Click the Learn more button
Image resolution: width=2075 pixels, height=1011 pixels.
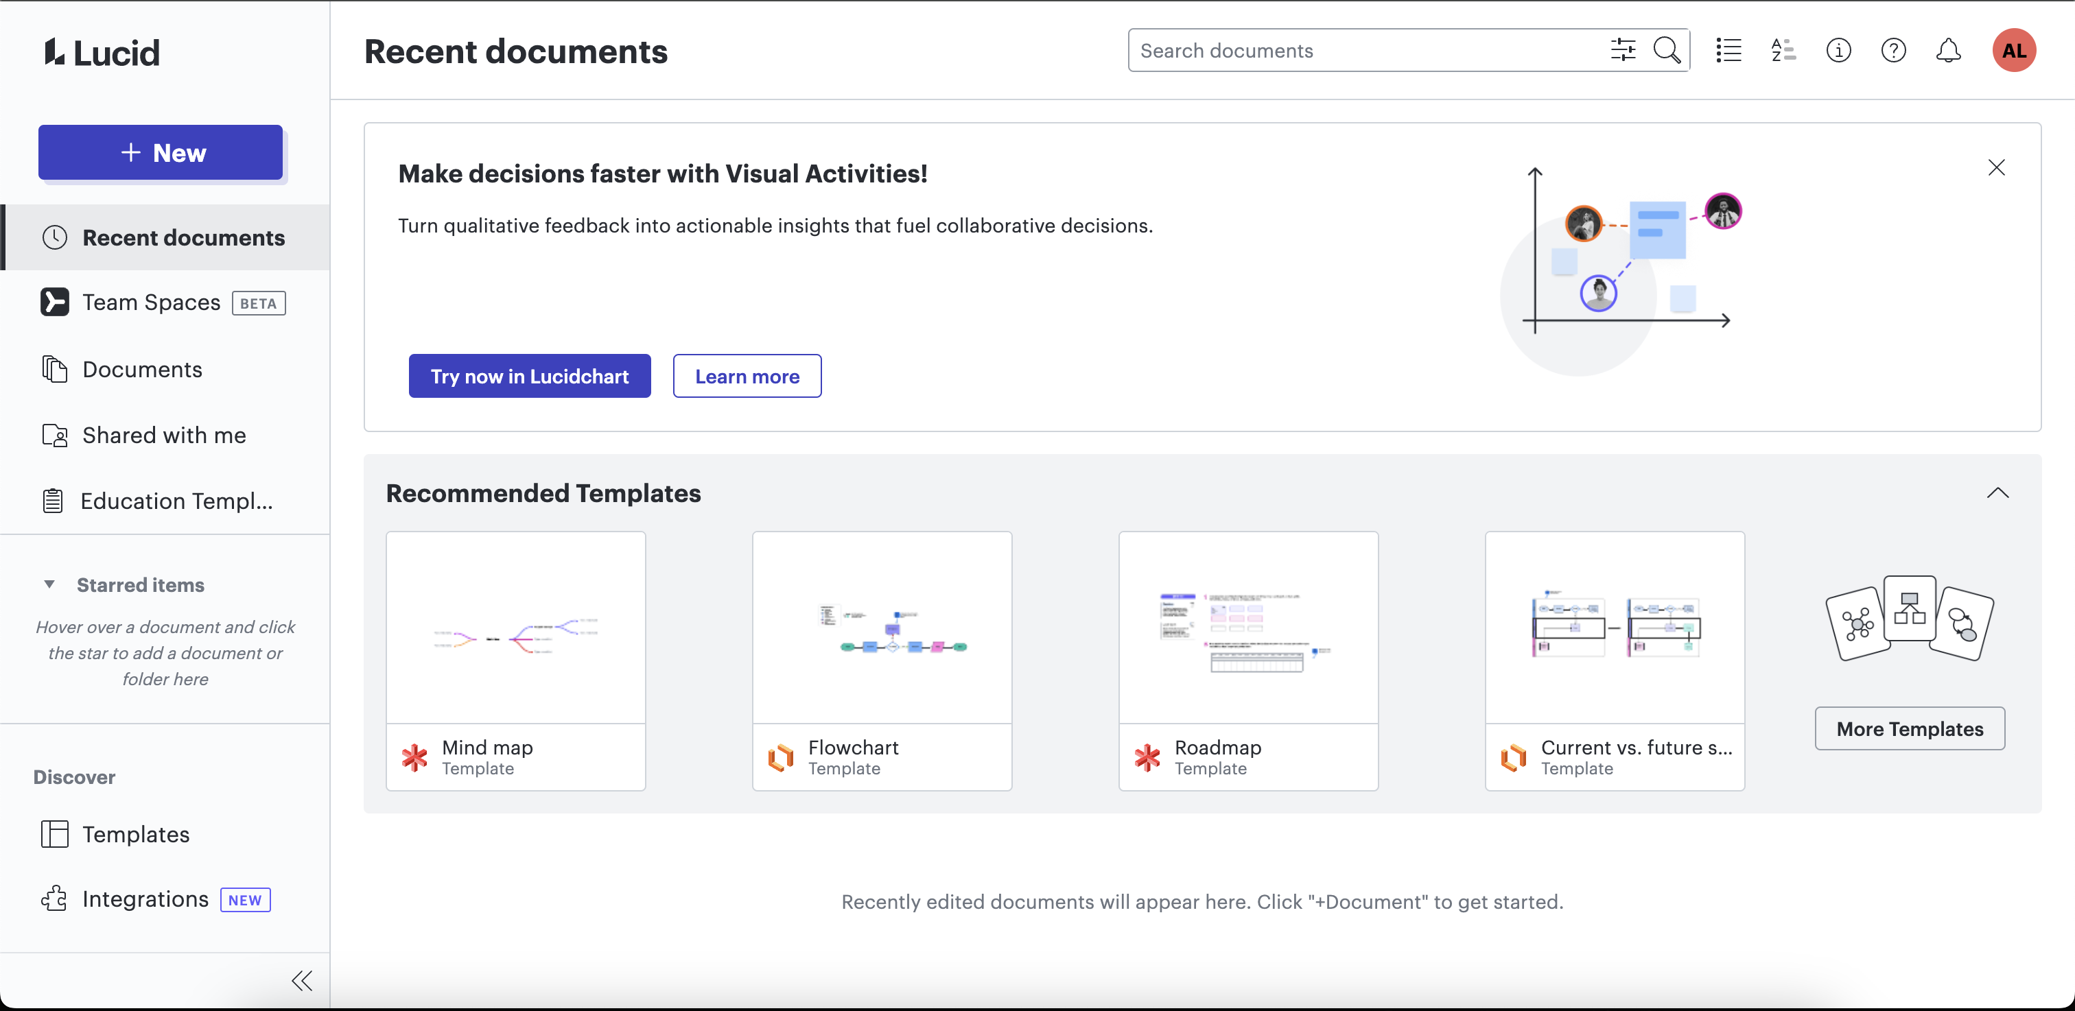[x=747, y=376]
